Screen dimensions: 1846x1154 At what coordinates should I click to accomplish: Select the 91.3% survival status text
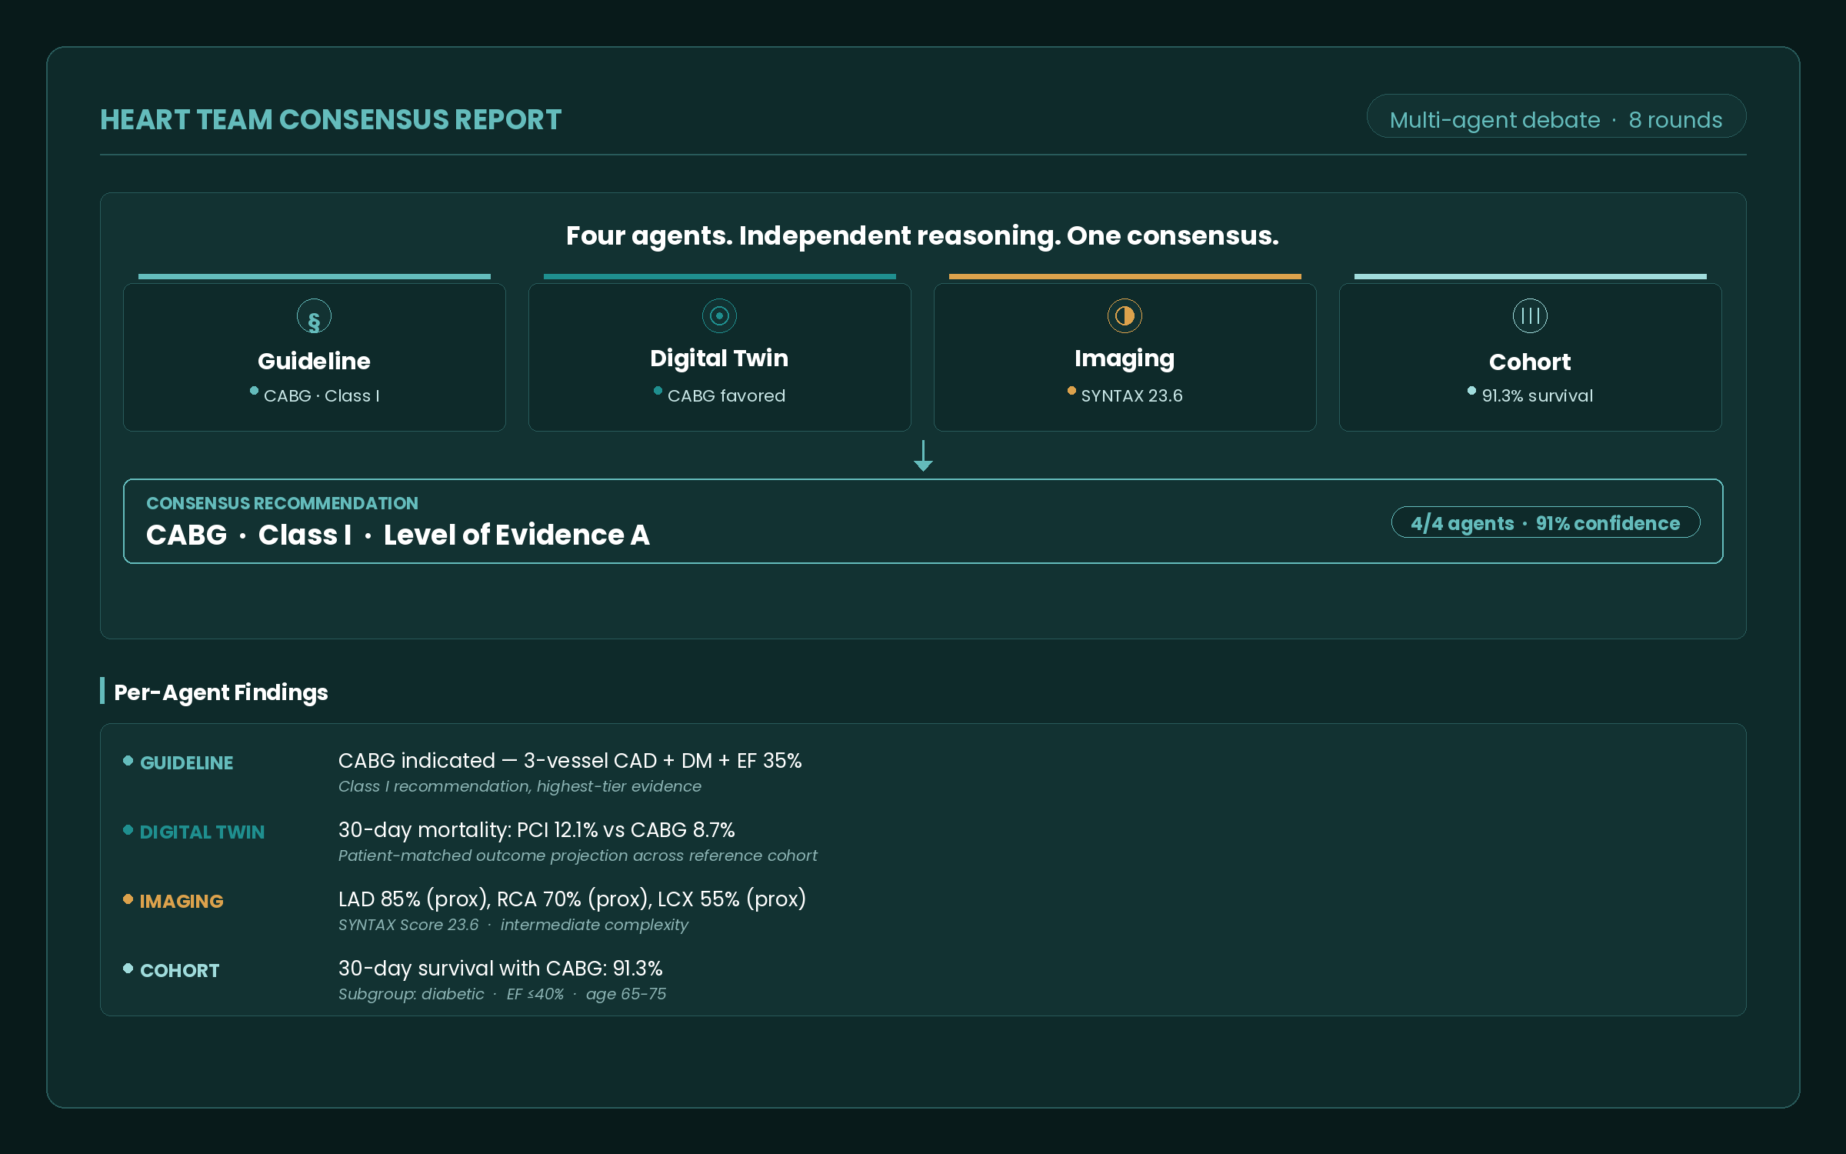click(x=1537, y=395)
